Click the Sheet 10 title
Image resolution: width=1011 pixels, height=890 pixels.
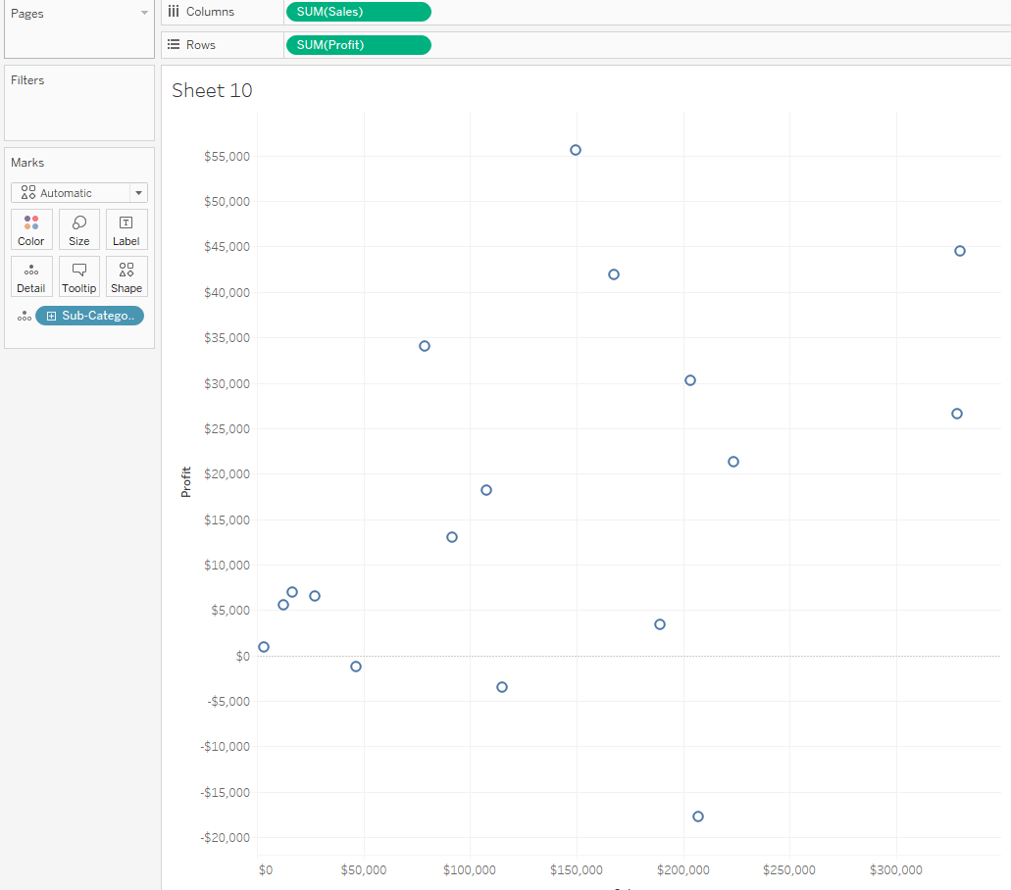[212, 90]
